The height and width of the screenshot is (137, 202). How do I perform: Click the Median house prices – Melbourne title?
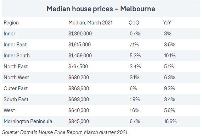[x=101, y=9]
